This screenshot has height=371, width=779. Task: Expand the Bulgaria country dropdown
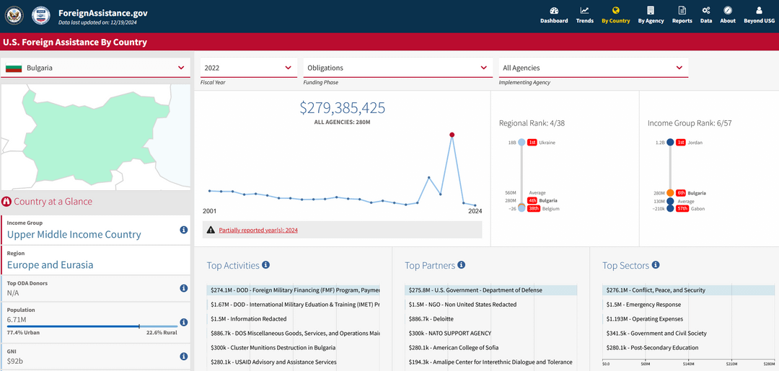point(95,68)
